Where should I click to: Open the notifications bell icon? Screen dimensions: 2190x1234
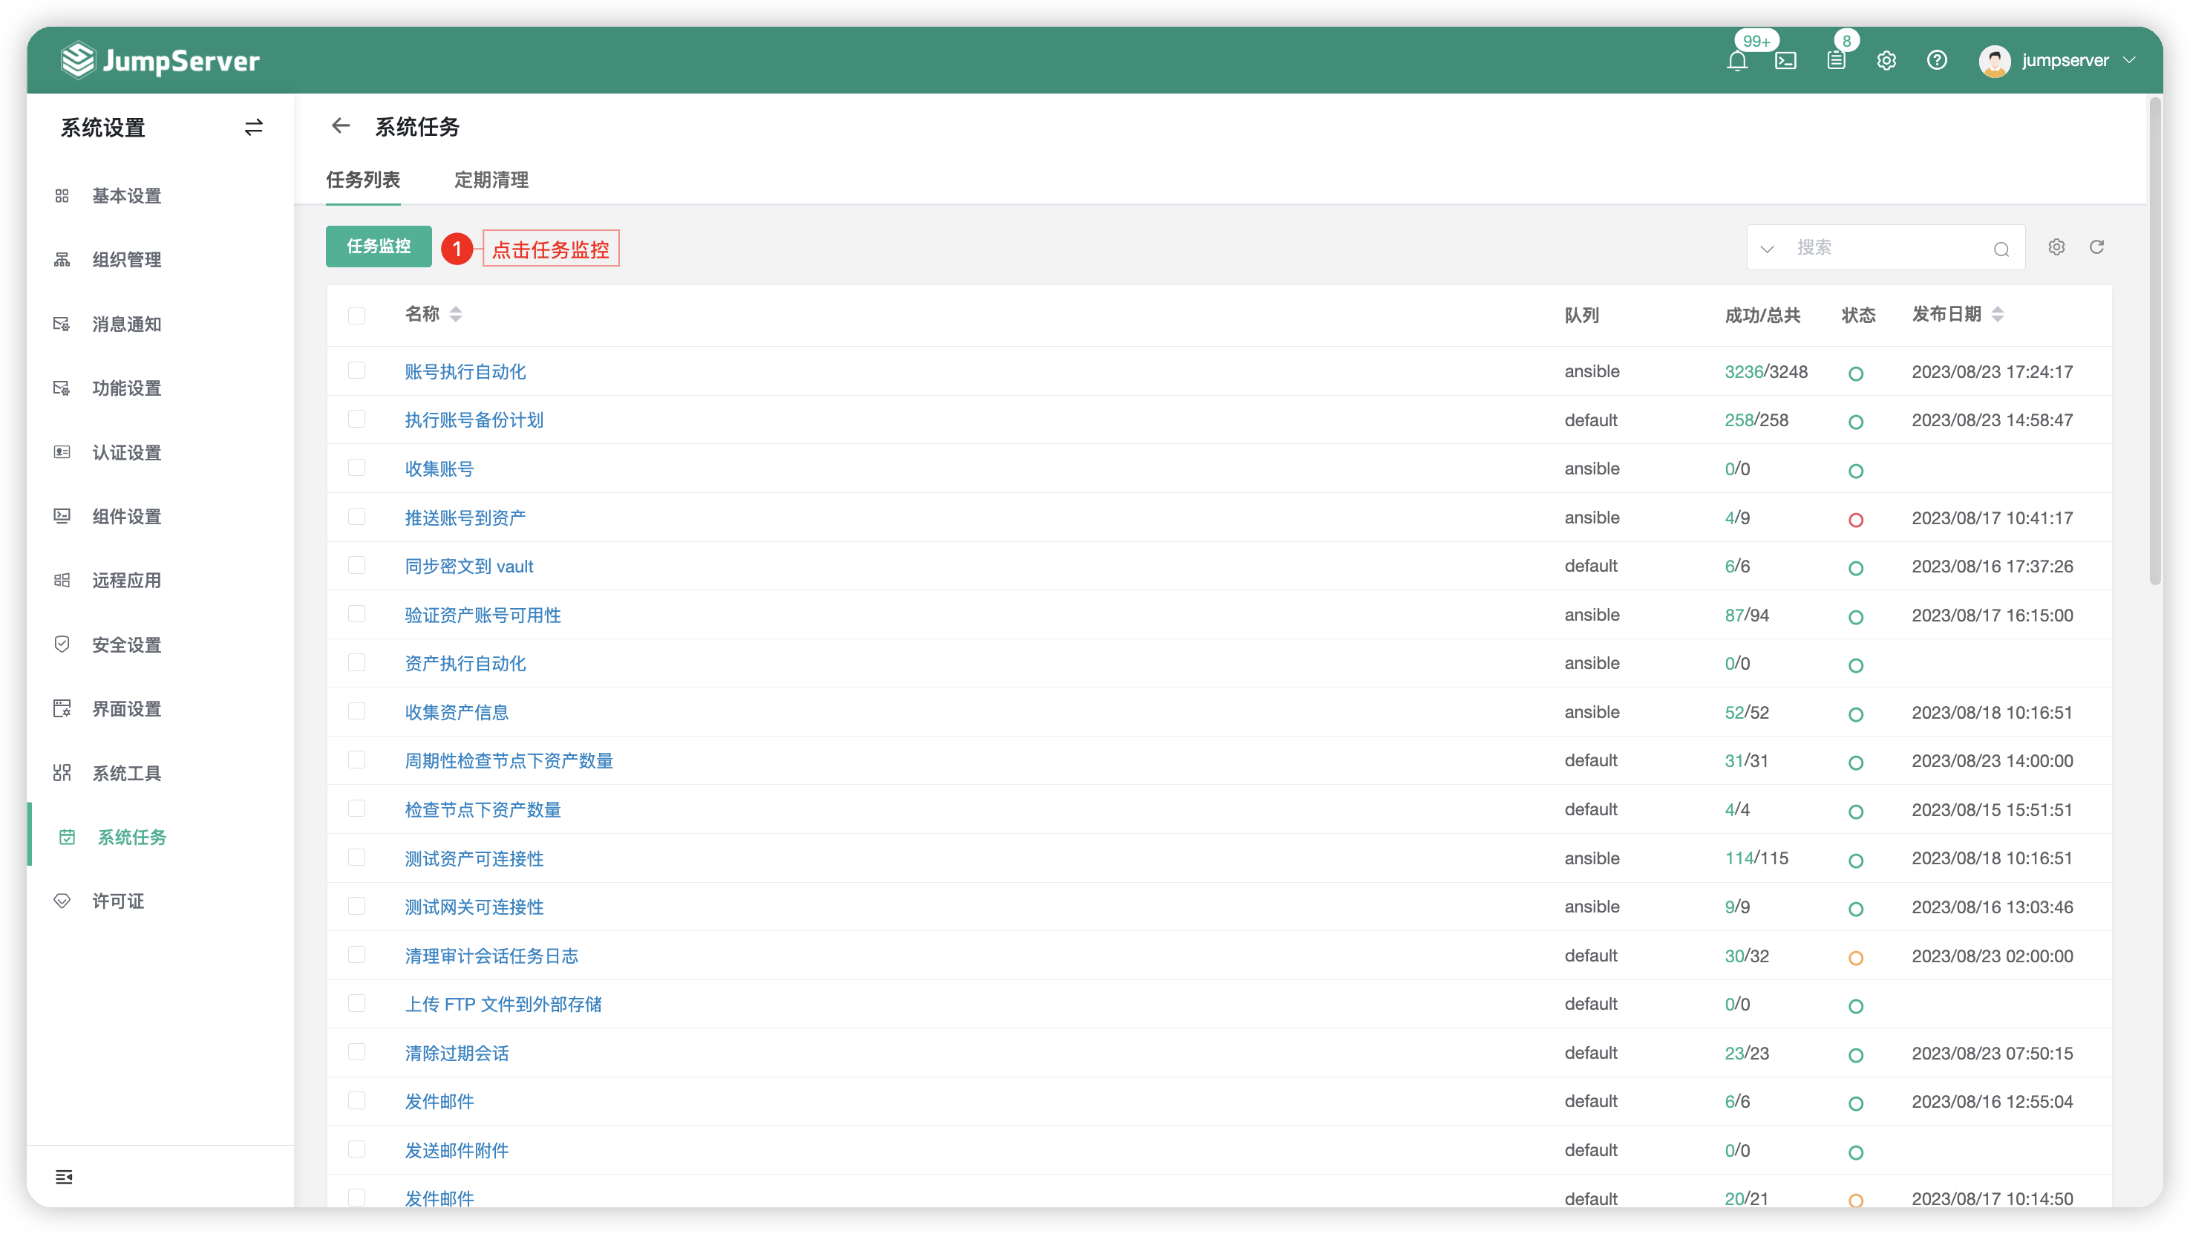[x=1737, y=60]
